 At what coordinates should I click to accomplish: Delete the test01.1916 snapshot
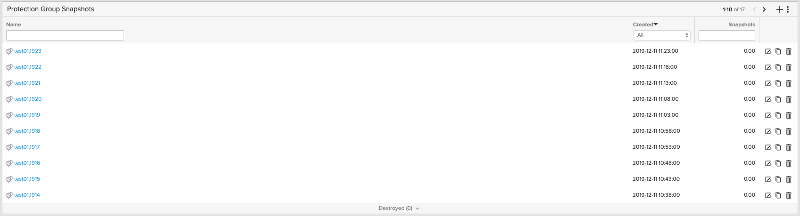click(x=789, y=163)
